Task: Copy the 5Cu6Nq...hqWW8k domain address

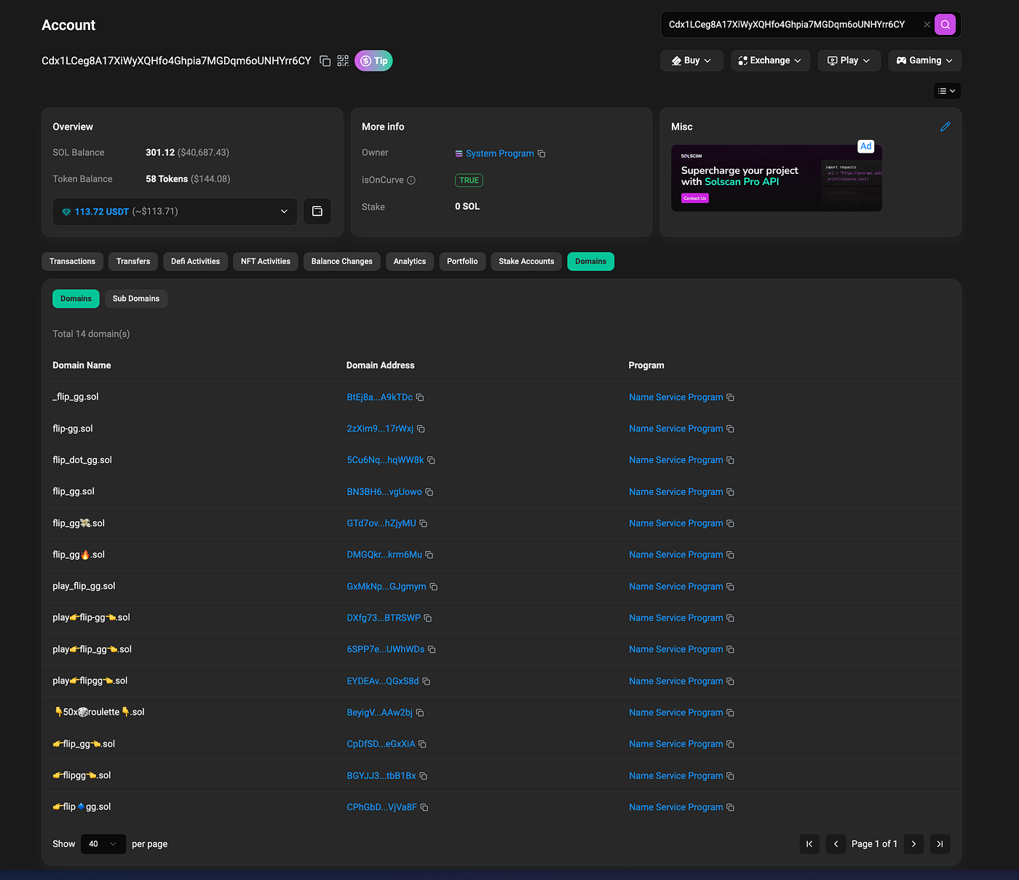Action: (431, 461)
